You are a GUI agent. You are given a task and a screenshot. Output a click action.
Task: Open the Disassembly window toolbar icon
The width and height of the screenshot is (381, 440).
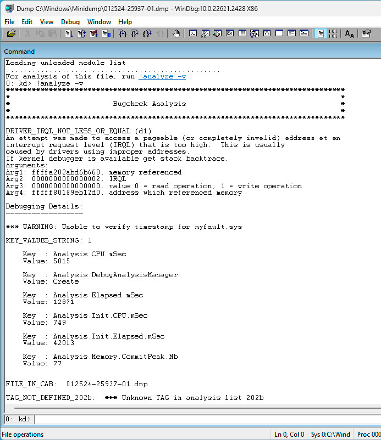click(267, 33)
